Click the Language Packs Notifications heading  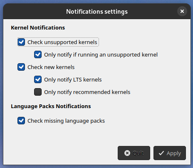[51, 106]
